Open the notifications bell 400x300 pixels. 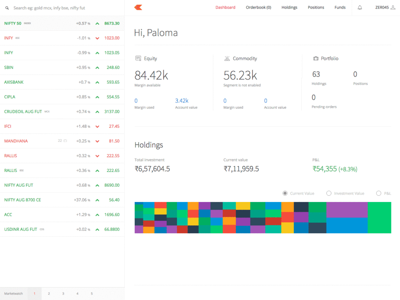(x=360, y=7)
